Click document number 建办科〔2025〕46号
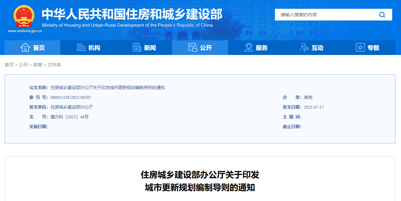The width and height of the screenshot is (401, 201). tap(69, 117)
